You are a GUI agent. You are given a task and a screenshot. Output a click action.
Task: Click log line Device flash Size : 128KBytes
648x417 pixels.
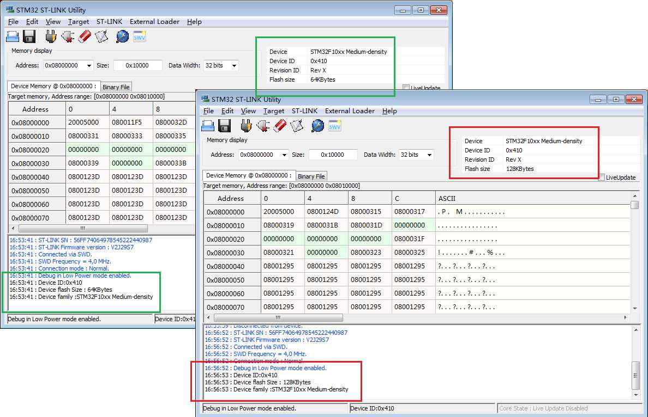coord(257,382)
